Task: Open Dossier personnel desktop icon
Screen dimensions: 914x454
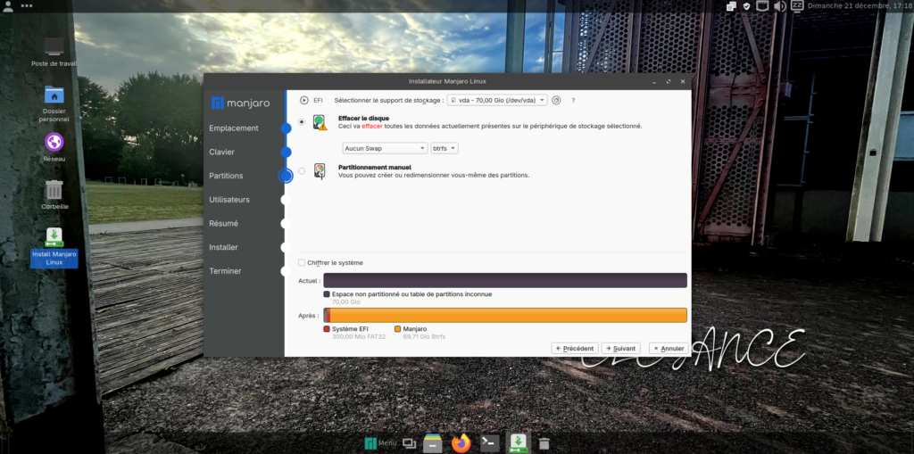Action: [54, 103]
